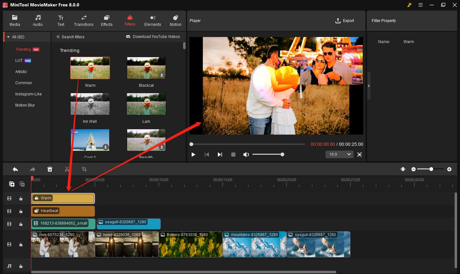The height and width of the screenshot is (274, 460).
Task: Open the Media tab
Action: click(x=15, y=21)
